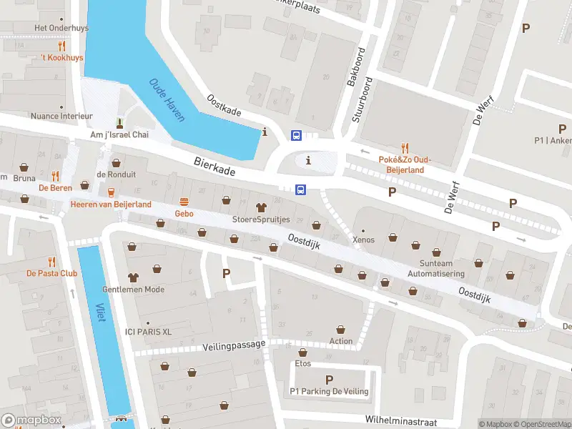Click the De Pasta Club restaurant icon
Viewport: 572px width, 429px height.
pos(51,262)
